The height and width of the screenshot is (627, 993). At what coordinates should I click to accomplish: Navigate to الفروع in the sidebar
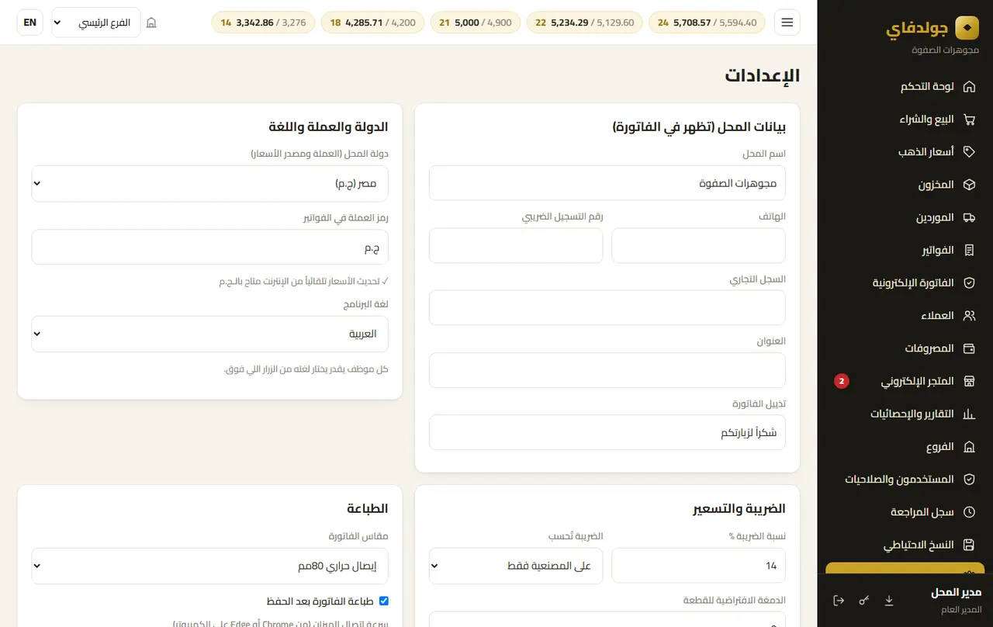(905, 447)
